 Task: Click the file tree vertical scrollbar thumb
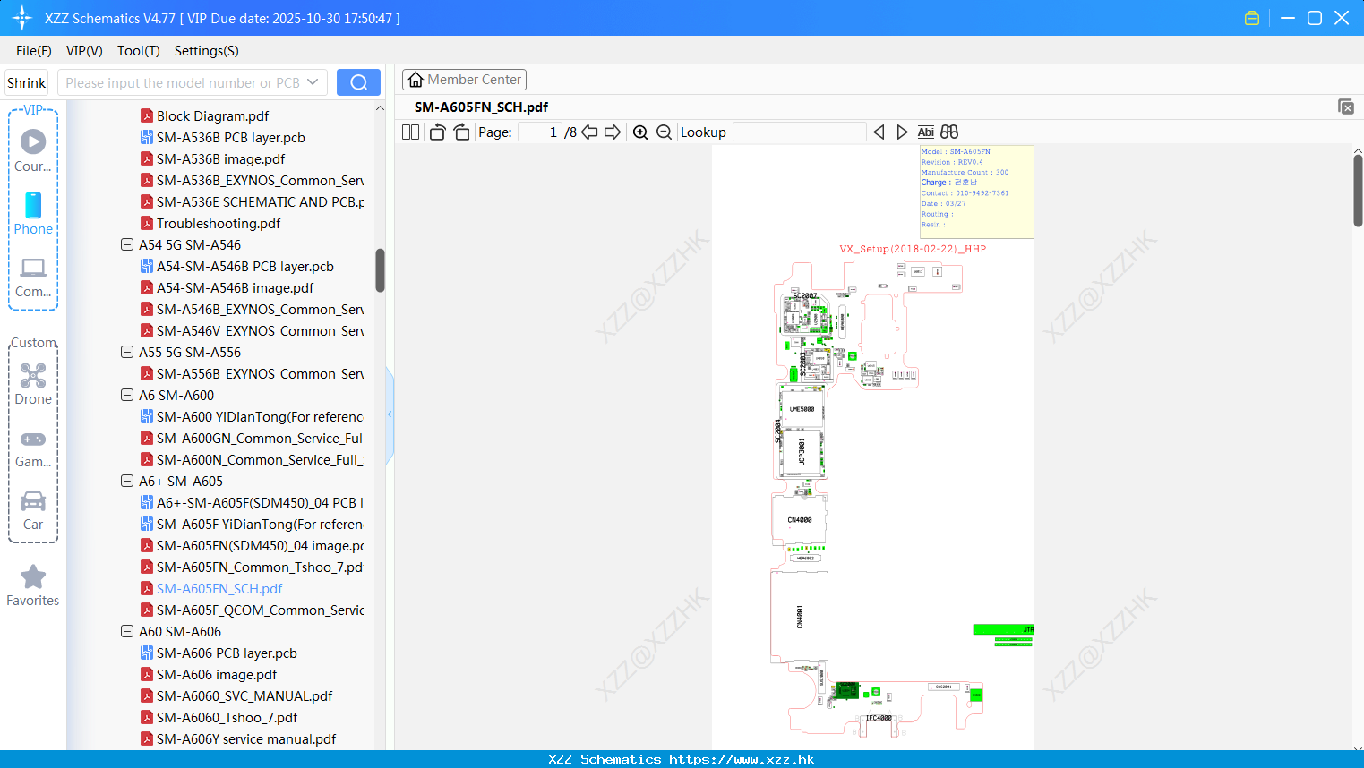(380, 270)
